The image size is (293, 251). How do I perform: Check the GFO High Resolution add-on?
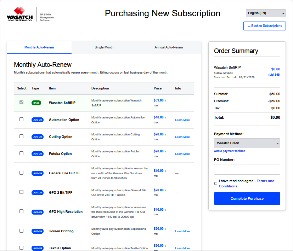[x=22, y=211]
